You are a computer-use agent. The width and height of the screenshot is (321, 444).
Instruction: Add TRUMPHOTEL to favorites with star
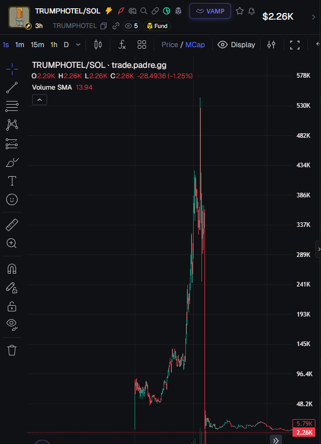click(x=240, y=11)
